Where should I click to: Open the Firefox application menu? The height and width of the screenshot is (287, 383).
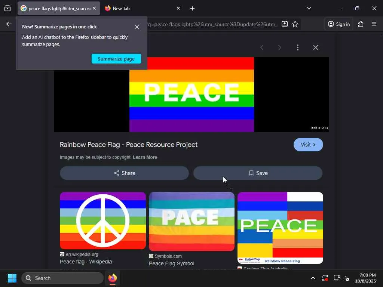(374, 24)
